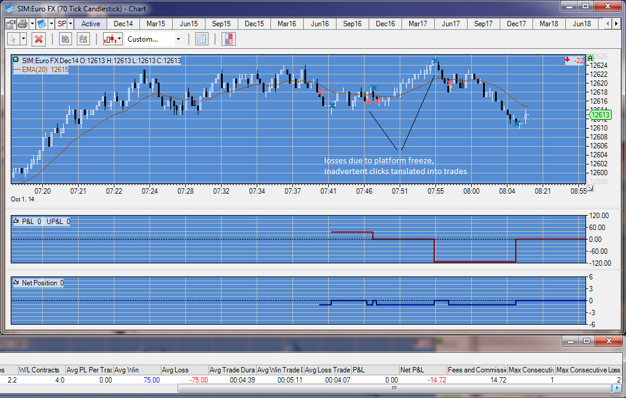
Task: Select the Dec17 contract tab
Action: (516, 24)
